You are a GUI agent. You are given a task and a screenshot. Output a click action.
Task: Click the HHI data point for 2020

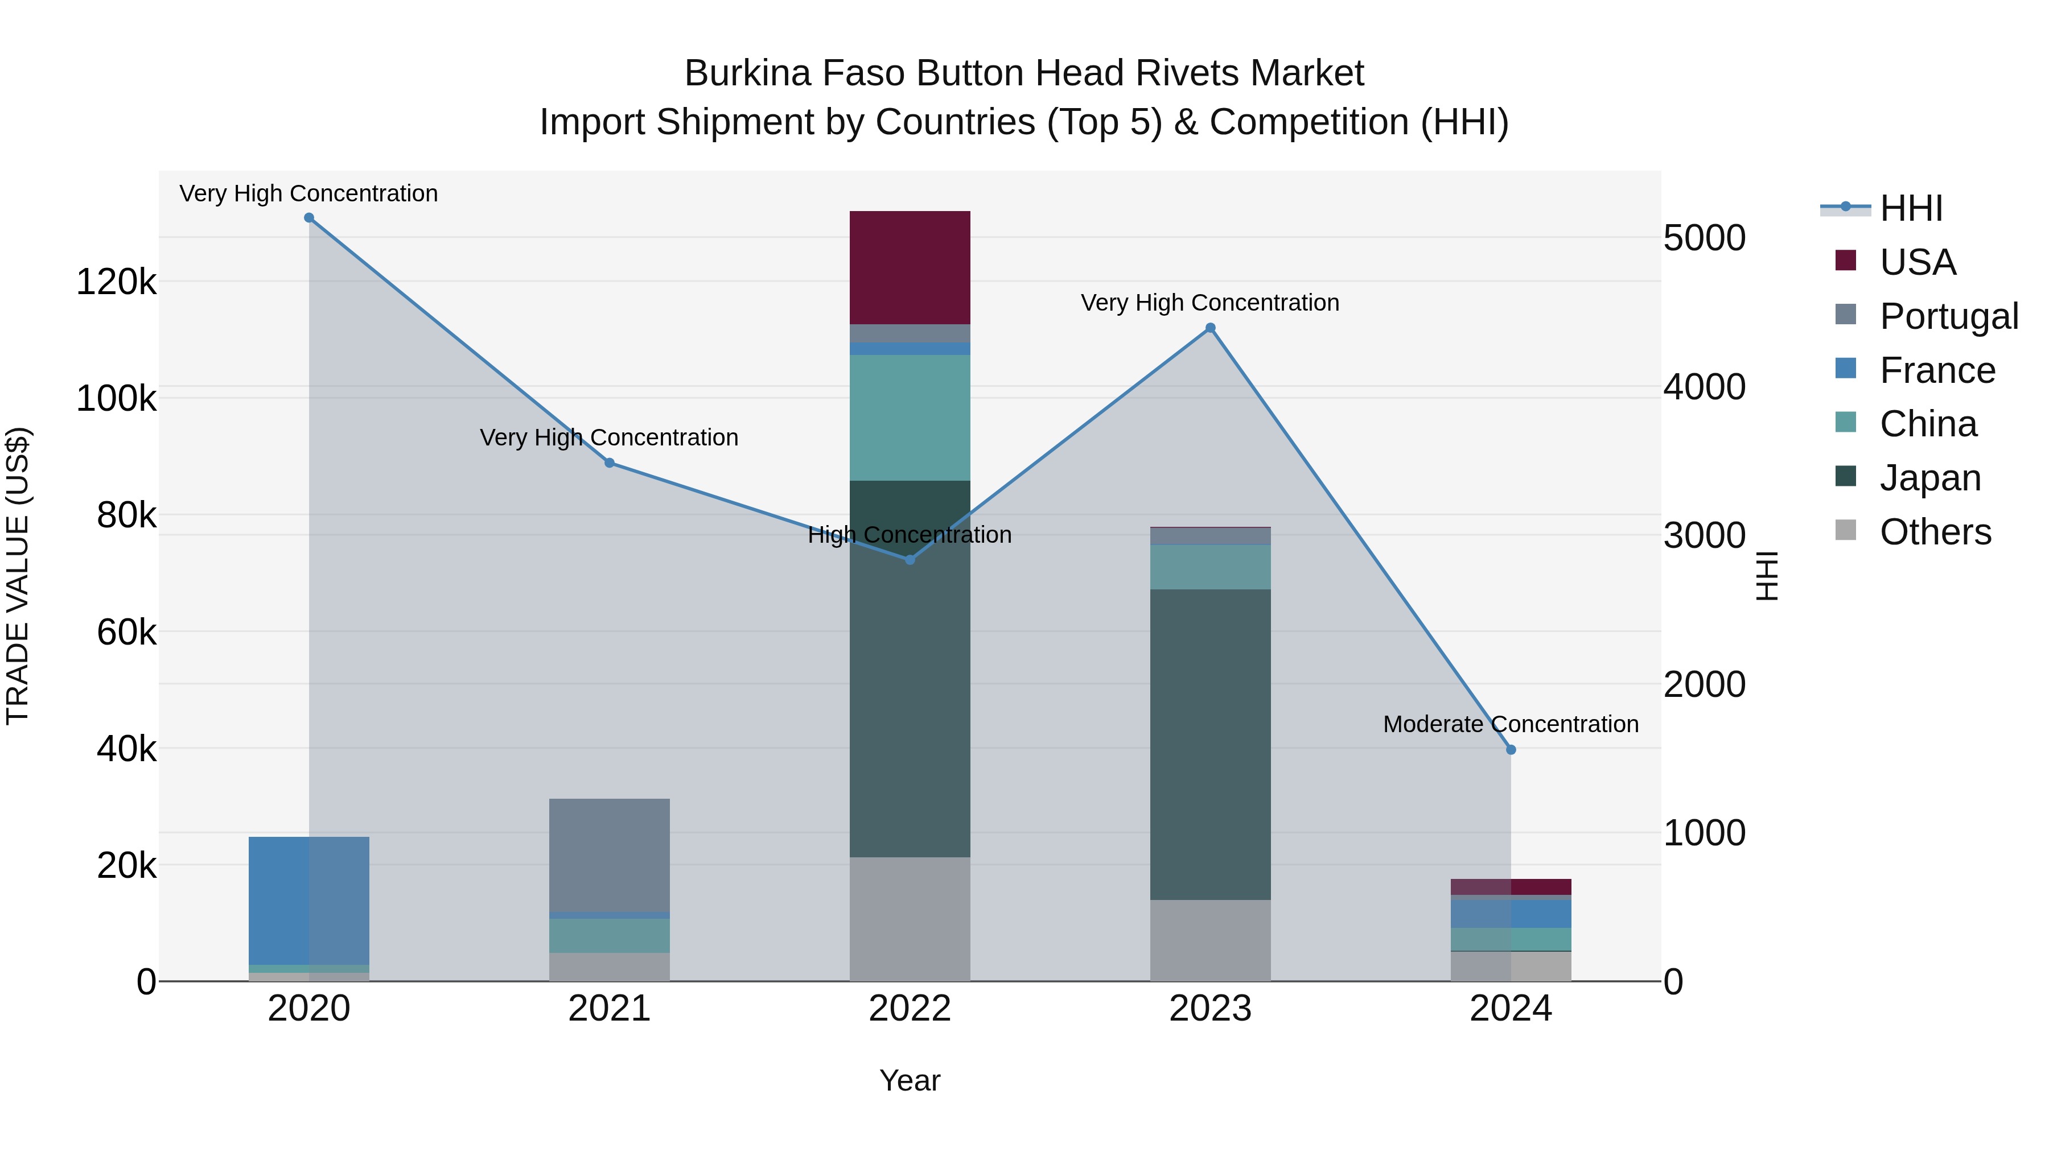coord(310,218)
